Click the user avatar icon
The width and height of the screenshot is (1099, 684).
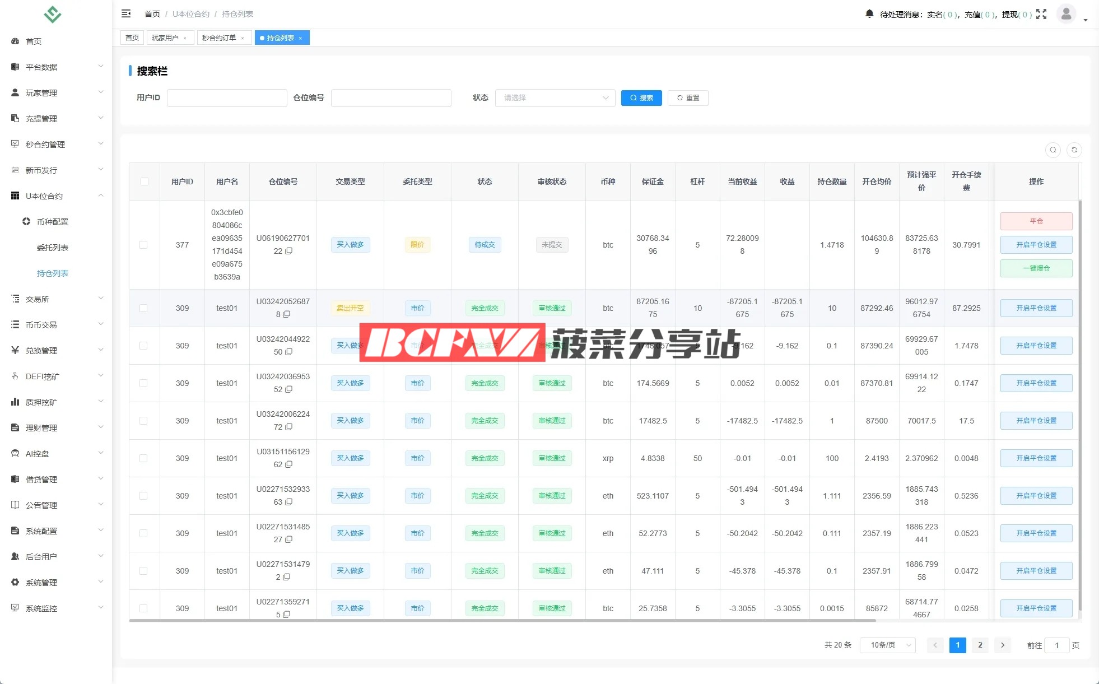pyautogui.click(x=1066, y=13)
